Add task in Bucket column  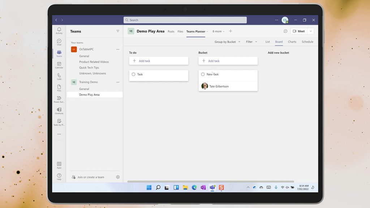[228, 61]
